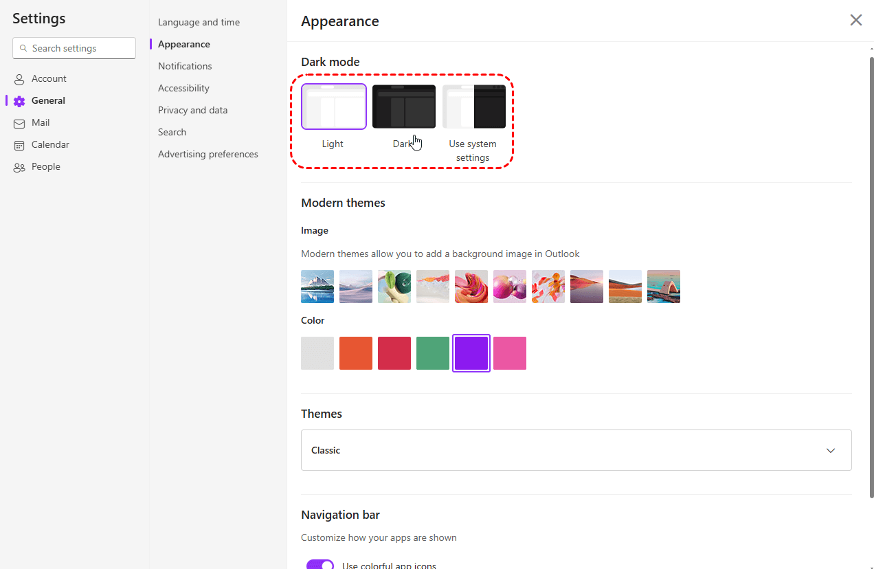Open Notifications settings section
The height and width of the screenshot is (569, 874).
[x=185, y=66]
